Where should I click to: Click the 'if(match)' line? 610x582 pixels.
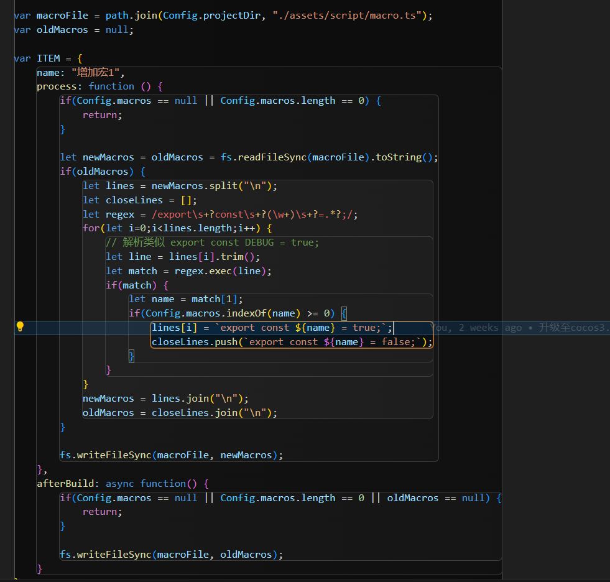tap(137, 285)
